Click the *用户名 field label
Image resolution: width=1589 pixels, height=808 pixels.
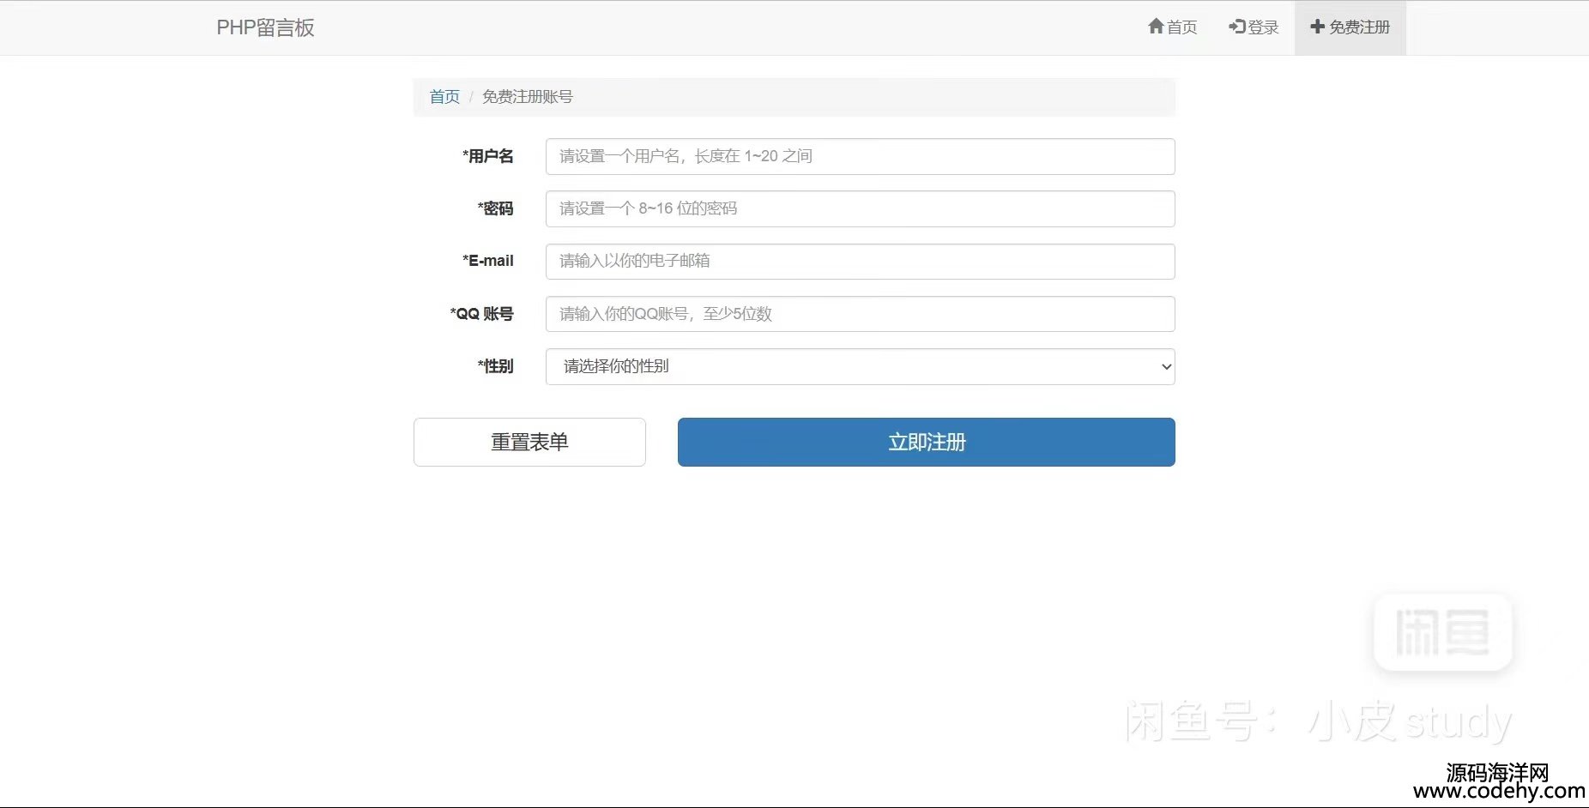[488, 156]
